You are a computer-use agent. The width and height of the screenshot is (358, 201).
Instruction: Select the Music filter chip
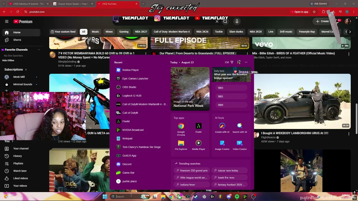click(x=95, y=32)
